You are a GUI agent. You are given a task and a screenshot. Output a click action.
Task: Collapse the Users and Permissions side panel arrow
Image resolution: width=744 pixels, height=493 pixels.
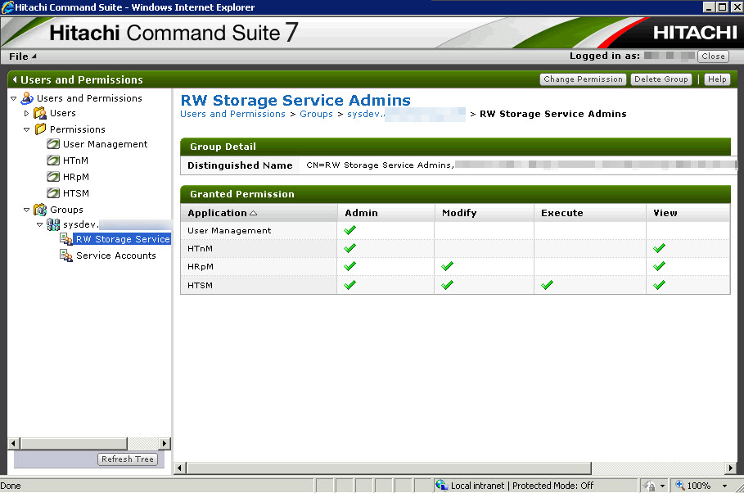[15, 79]
